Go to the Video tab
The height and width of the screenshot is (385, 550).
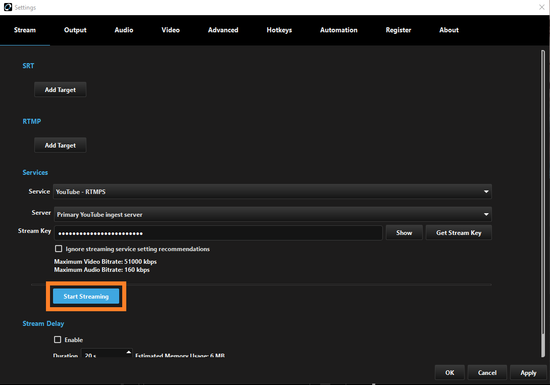pyautogui.click(x=171, y=30)
